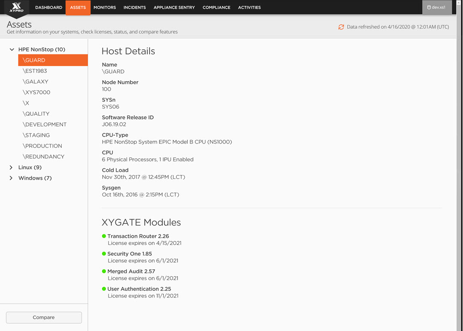This screenshot has width=463, height=331.
Task: Click the Windows (7) label
Action: [35, 178]
